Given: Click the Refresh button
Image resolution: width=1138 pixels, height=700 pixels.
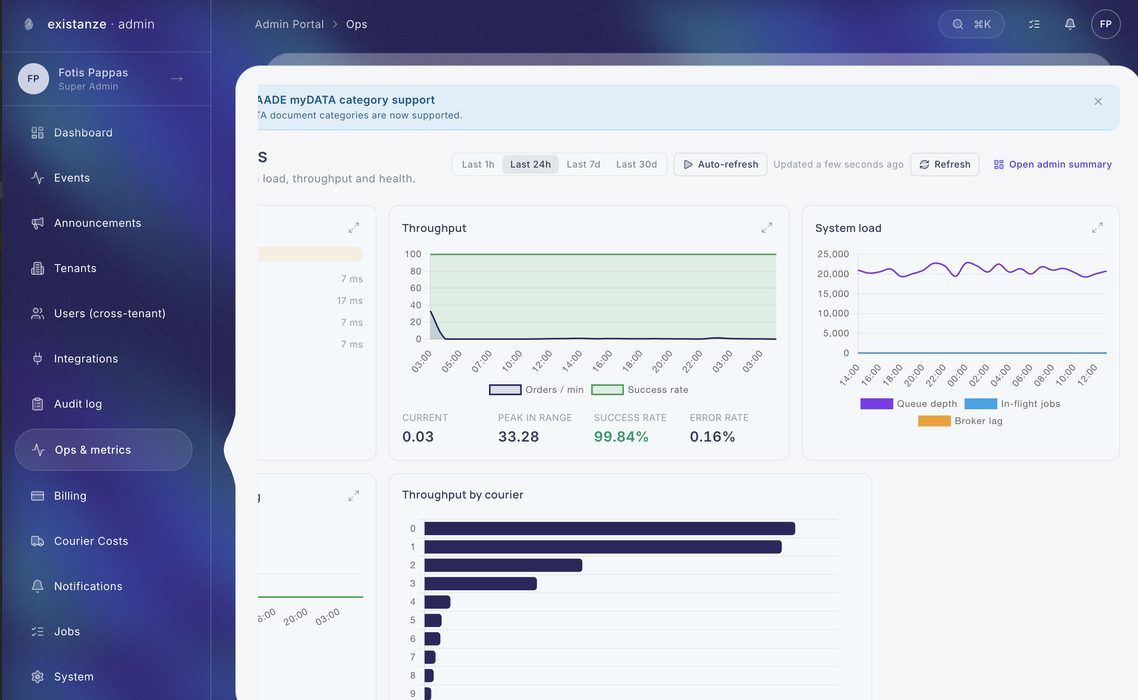Looking at the screenshot, I should point(945,164).
